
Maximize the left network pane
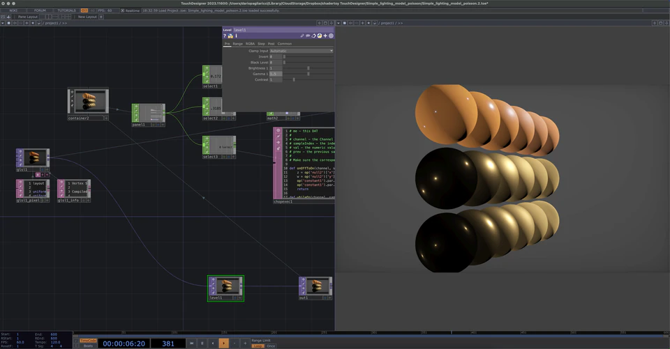[x=325, y=23]
